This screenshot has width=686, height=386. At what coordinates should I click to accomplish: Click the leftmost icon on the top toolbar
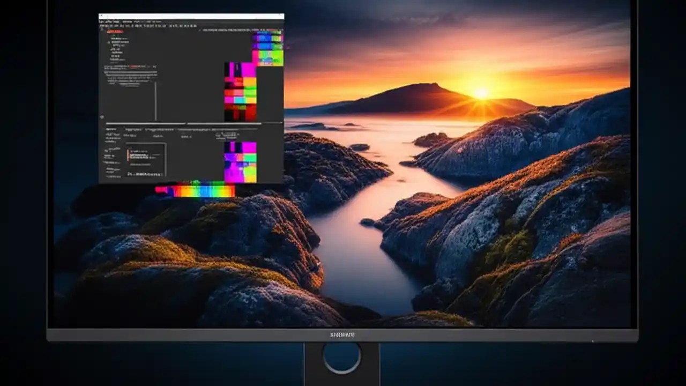(102, 25)
